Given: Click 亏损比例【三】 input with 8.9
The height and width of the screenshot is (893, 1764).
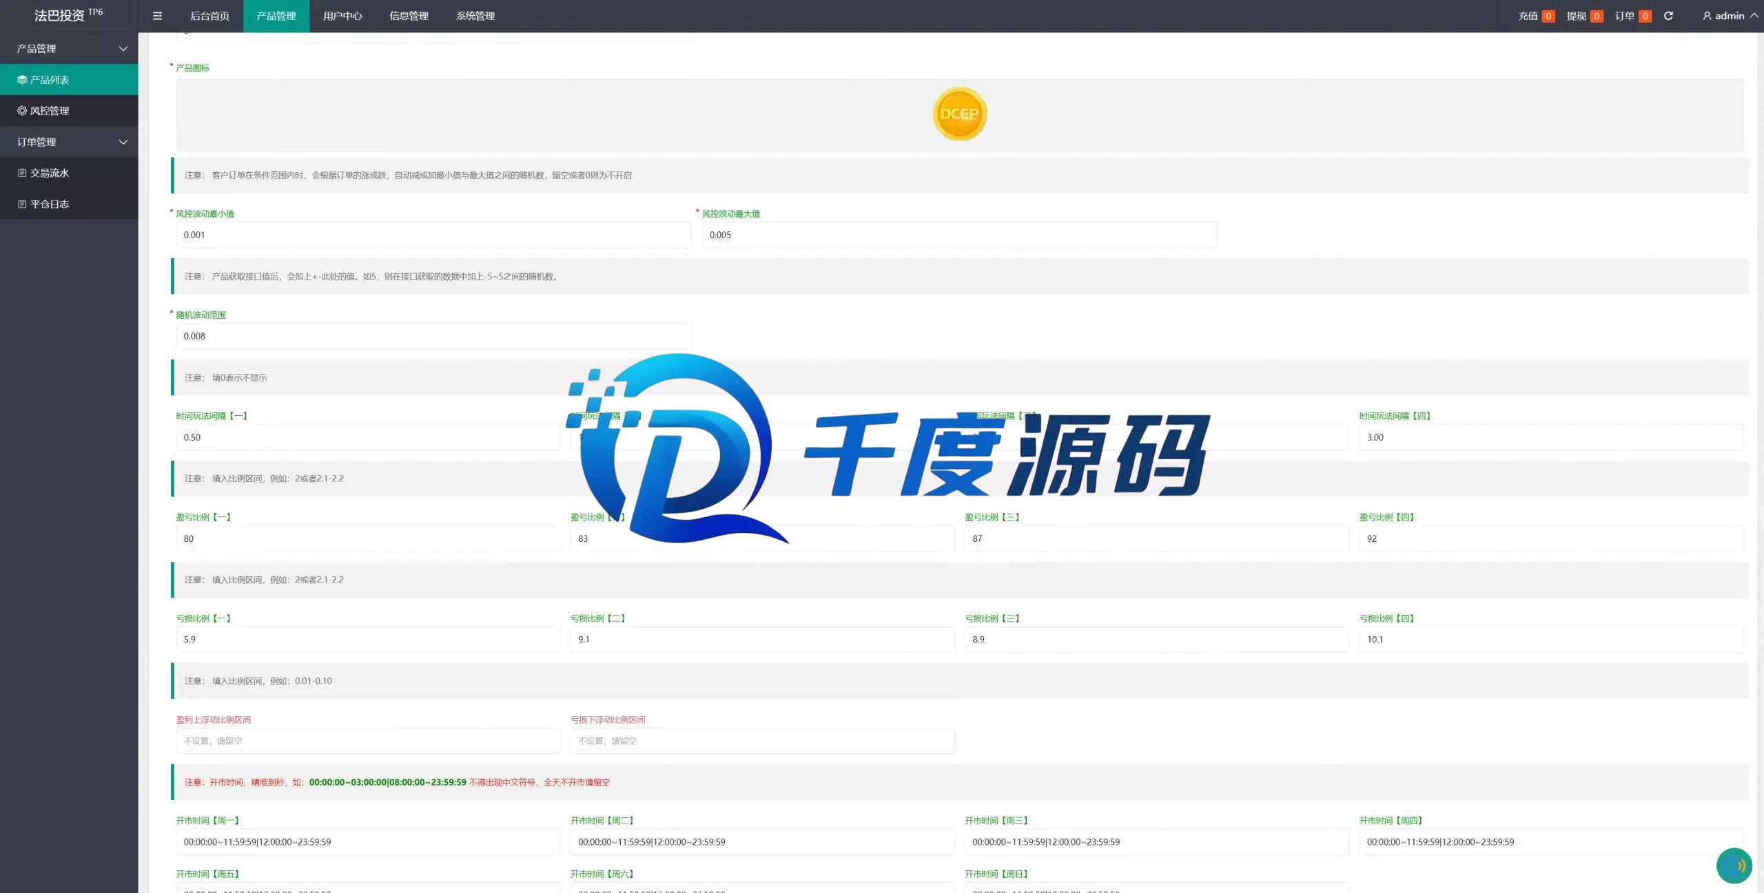Looking at the screenshot, I should pyautogui.click(x=1156, y=640).
